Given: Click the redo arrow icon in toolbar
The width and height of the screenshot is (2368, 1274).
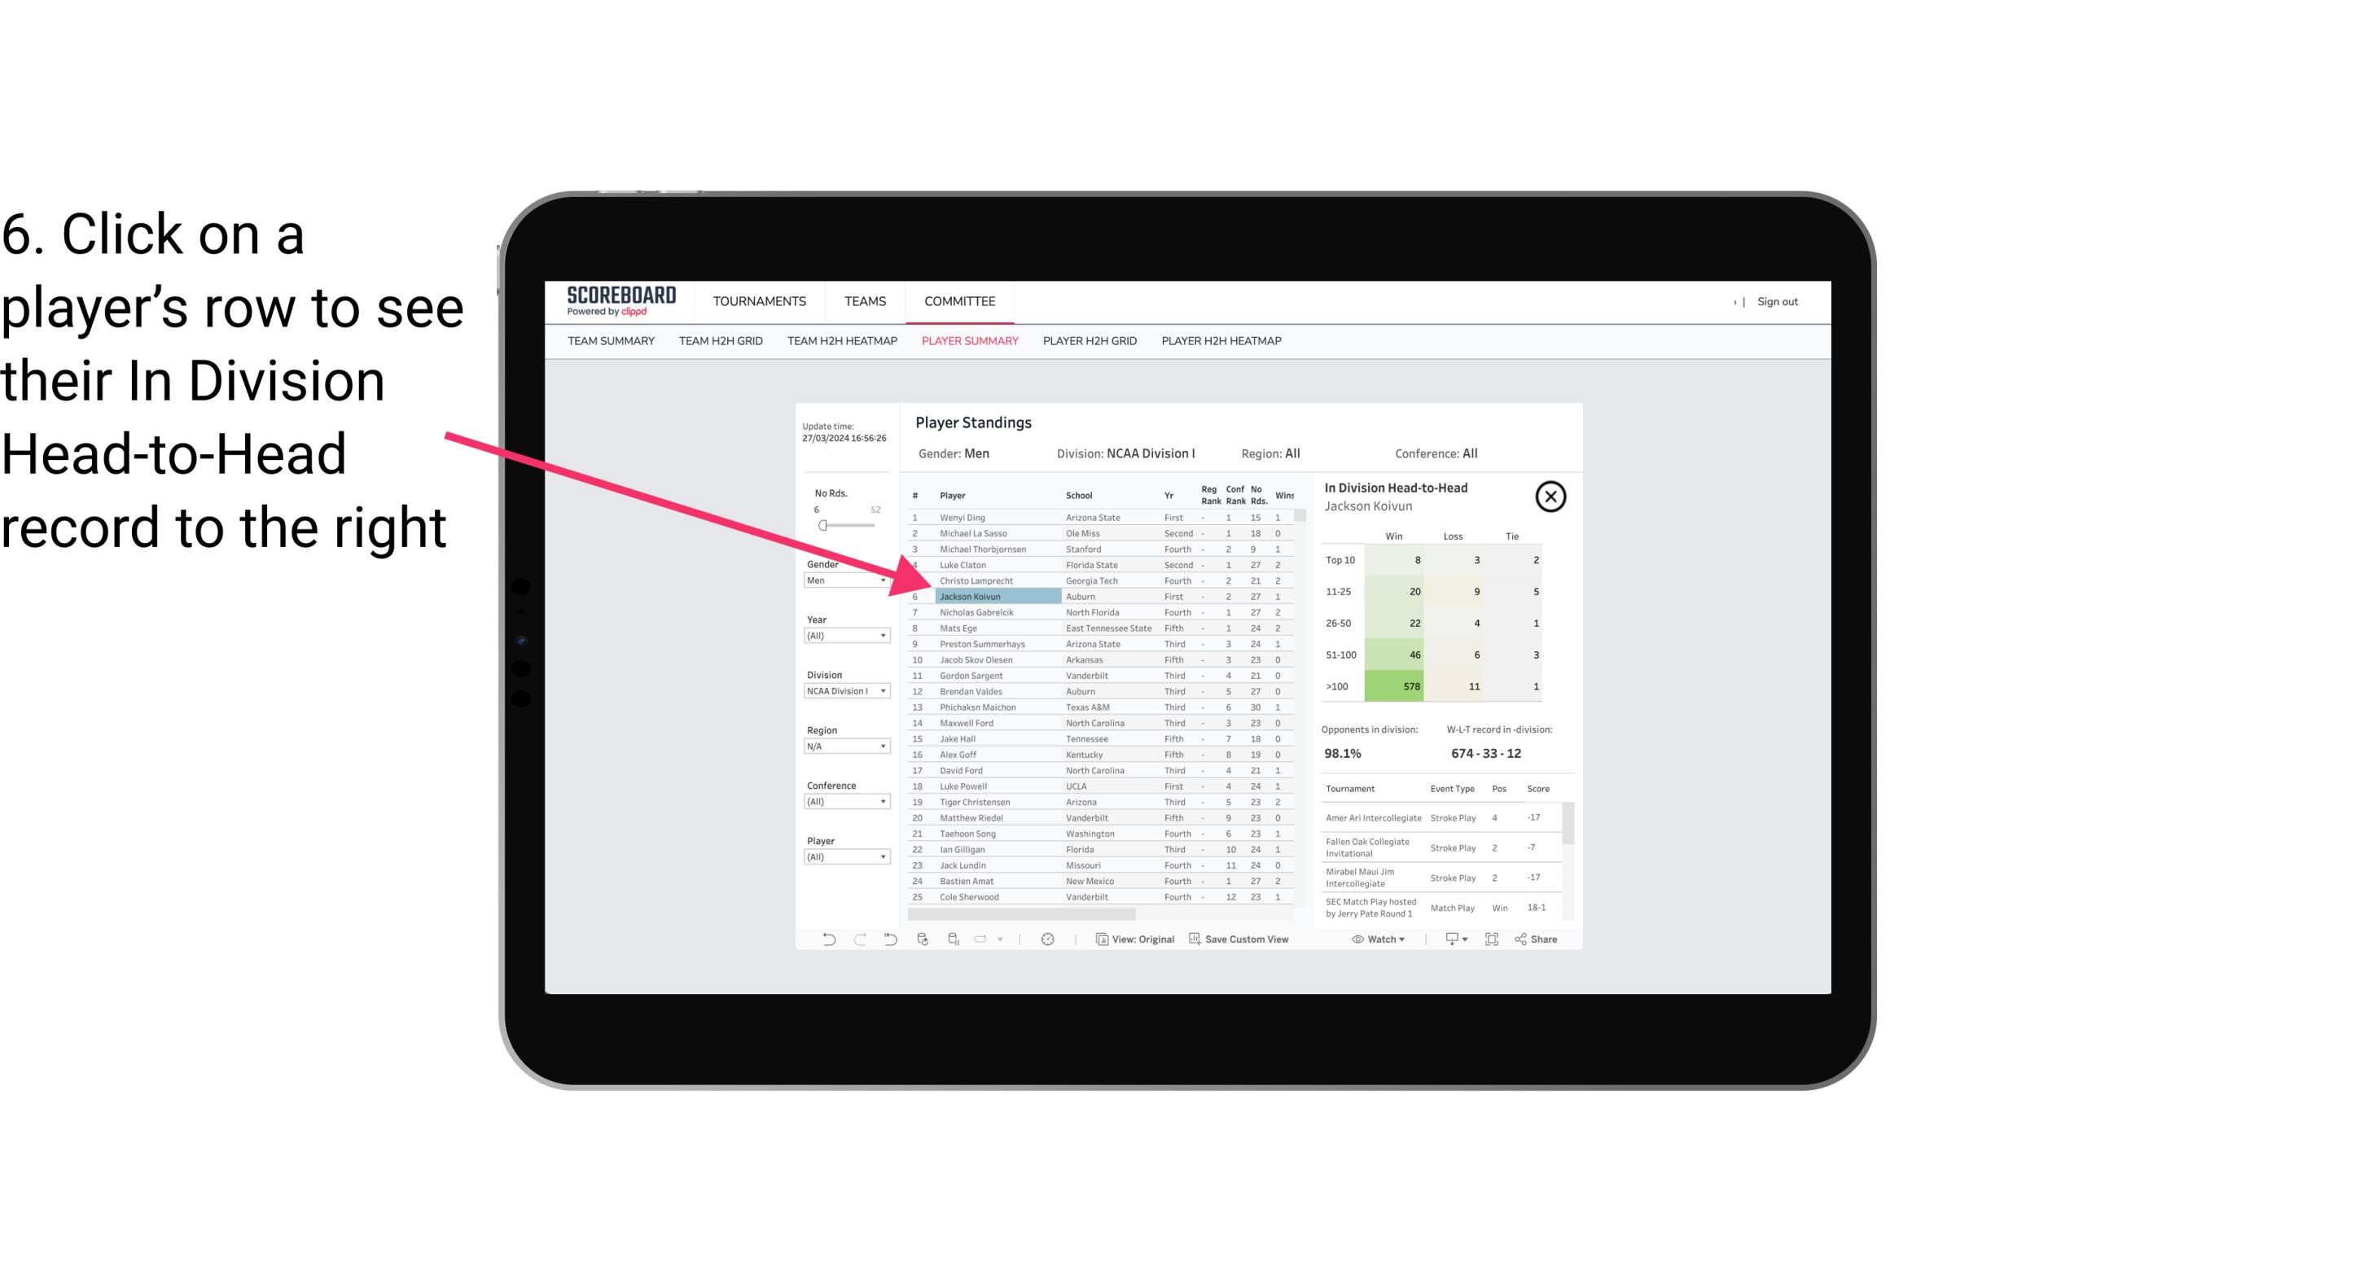Looking at the screenshot, I should tap(860, 941).
